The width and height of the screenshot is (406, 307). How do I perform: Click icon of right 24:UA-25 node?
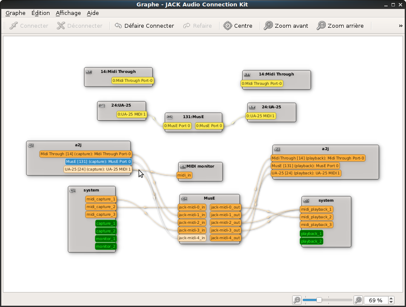(x=252, y=107)
